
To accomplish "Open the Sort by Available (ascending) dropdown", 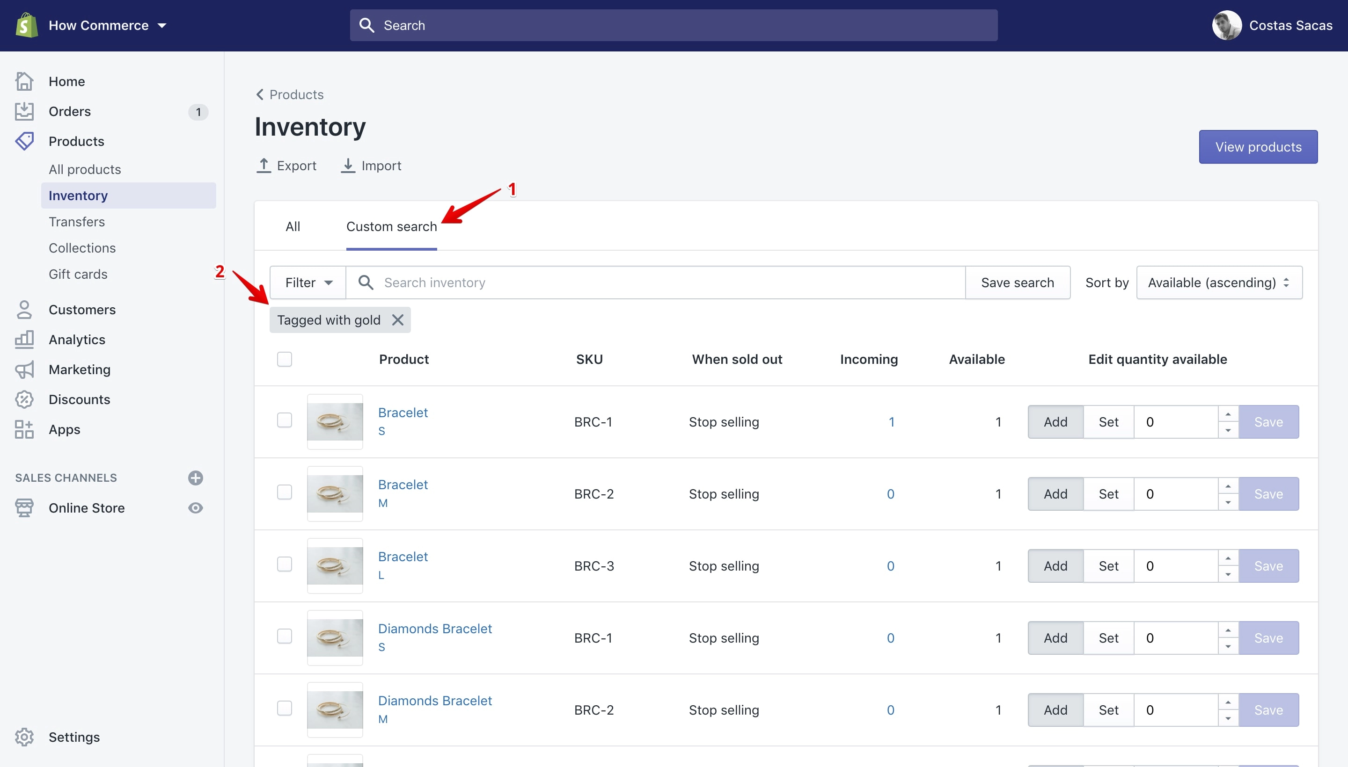I will point(1219,282).
